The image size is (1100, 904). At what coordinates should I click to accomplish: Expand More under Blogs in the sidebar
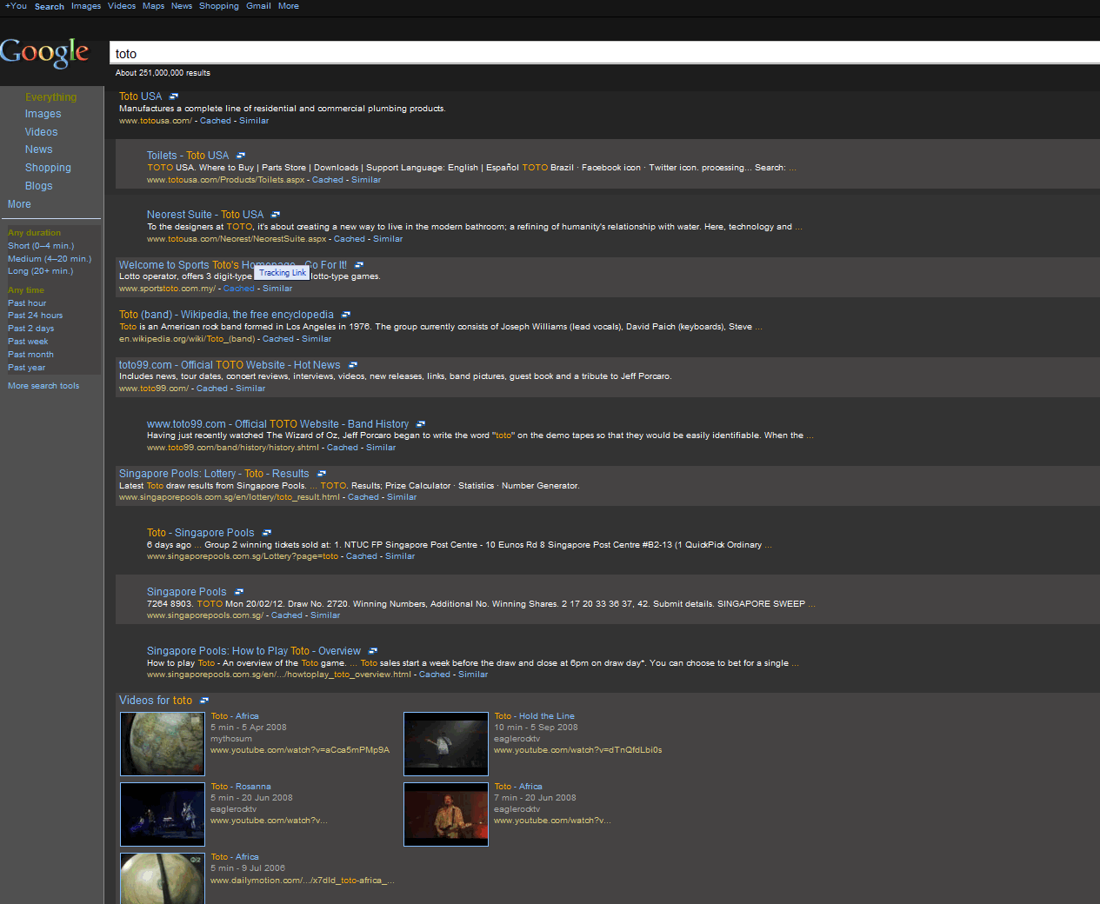(x=19, y=204)
